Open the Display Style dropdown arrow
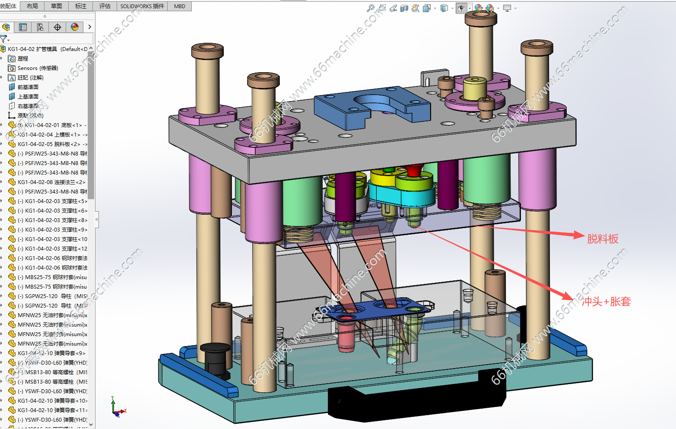Screen dimensions: 676x429 click(x=451, y=8)
